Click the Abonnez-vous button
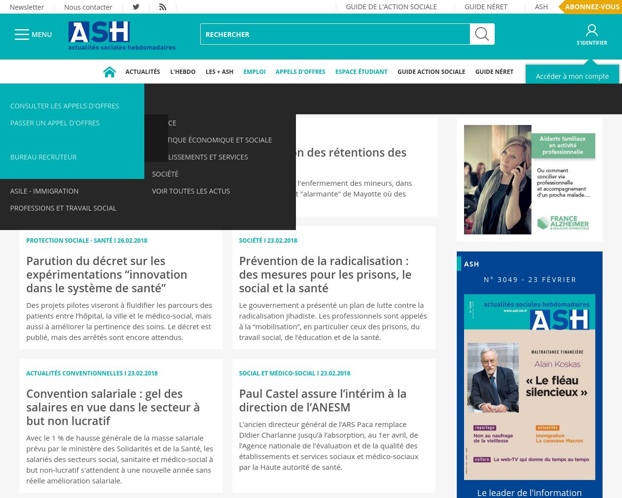This screenshot has width=622, height=498. (x=591, y=7)
